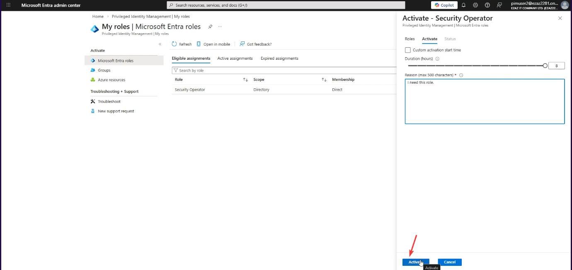Click Got feedback? in toolbar
Viewport: 572px width, 270px height.
[255, 44]
